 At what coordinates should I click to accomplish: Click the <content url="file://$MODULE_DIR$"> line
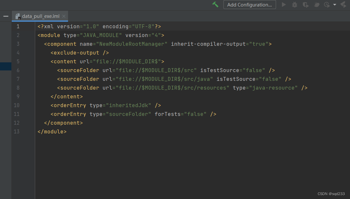coord(107,61)
